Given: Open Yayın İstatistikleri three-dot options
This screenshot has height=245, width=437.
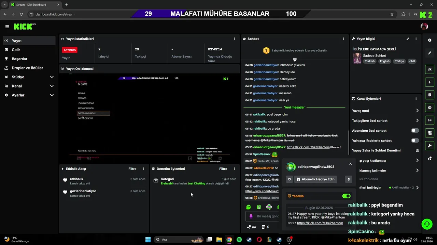Looking at the screenshot, I should (x=234, y=39).
